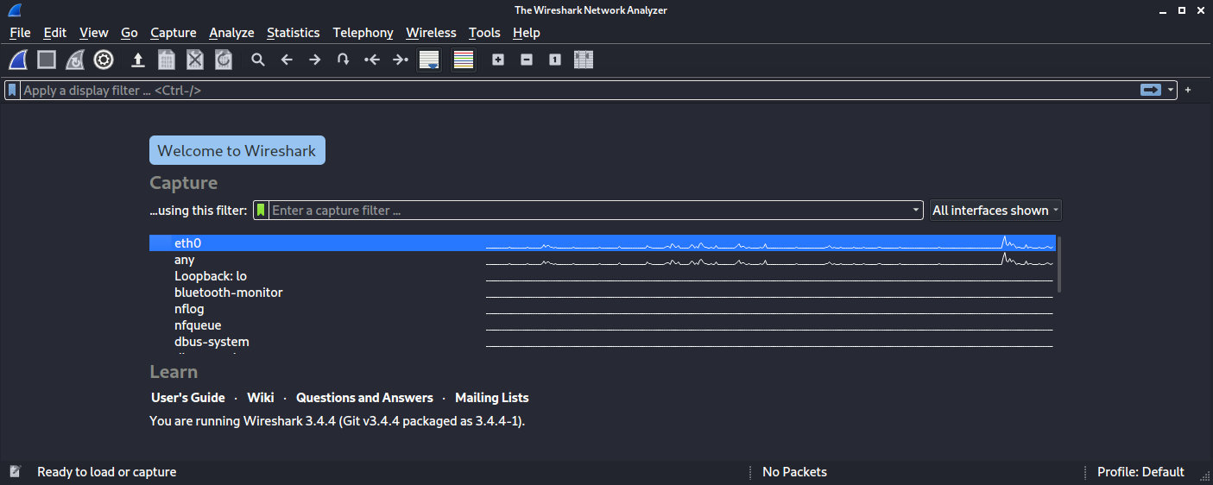Click the Welcome to Wireshark banner
Image resolution: width=1213 pixels, height=485 pixels.
tap(237, 150)
